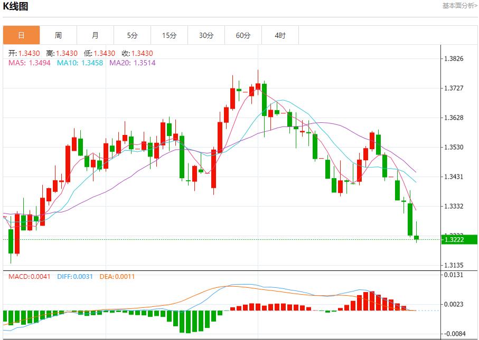The height and width of the screenshot is (340, 479).
Task: Click the currently active 日 daily tab
Action: click(21, 35)
